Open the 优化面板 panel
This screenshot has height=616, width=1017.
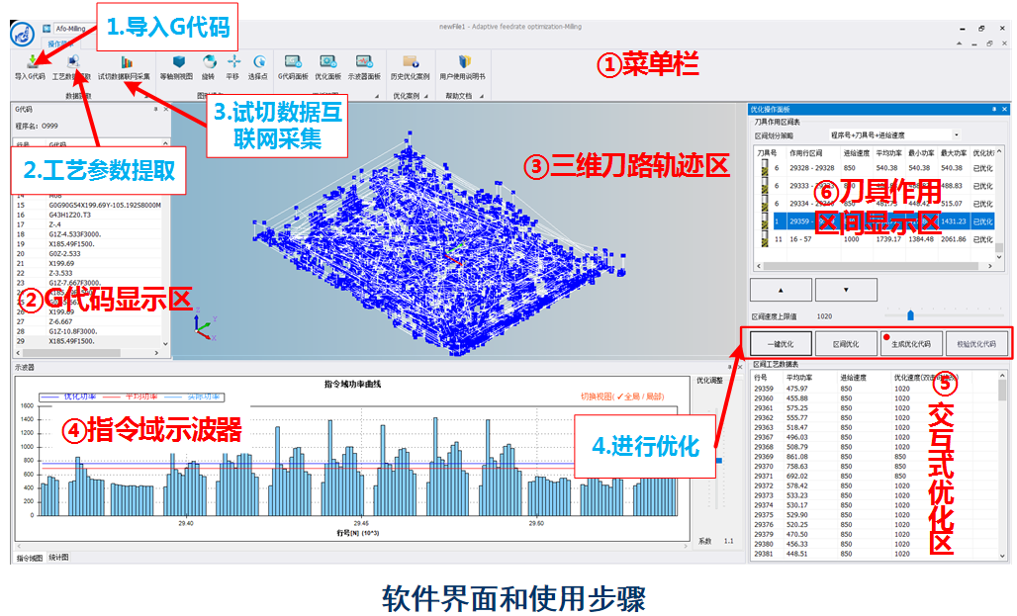327,65
